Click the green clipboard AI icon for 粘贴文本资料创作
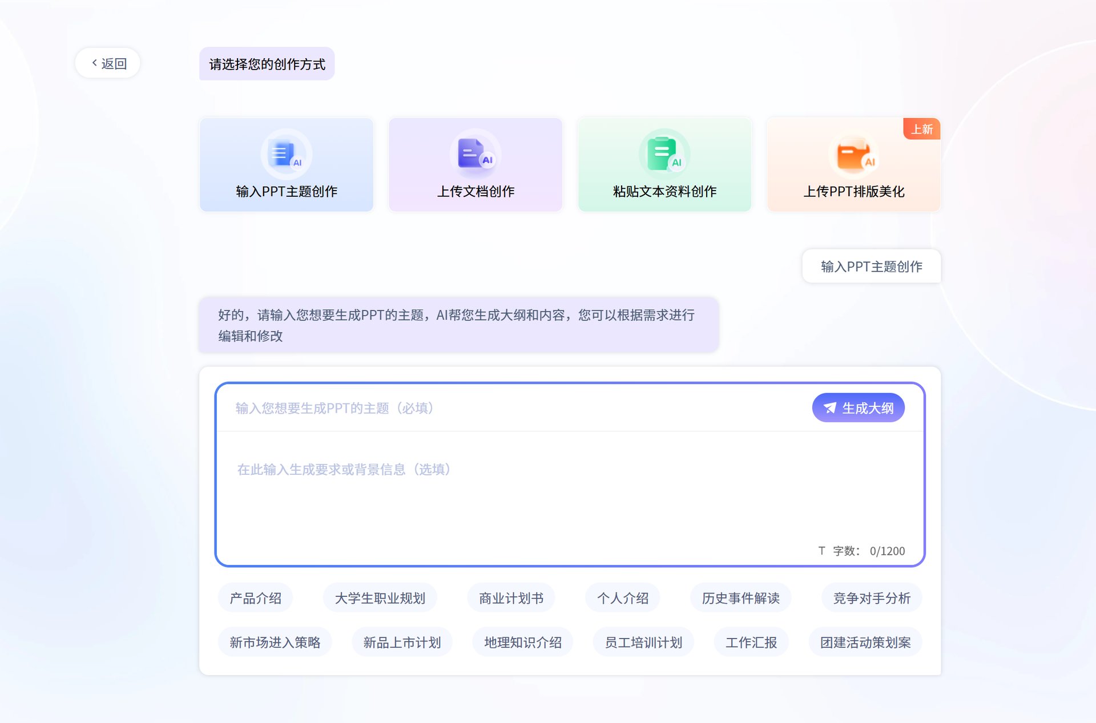This screenshot has height=723, width=1096. pos(664,154)
